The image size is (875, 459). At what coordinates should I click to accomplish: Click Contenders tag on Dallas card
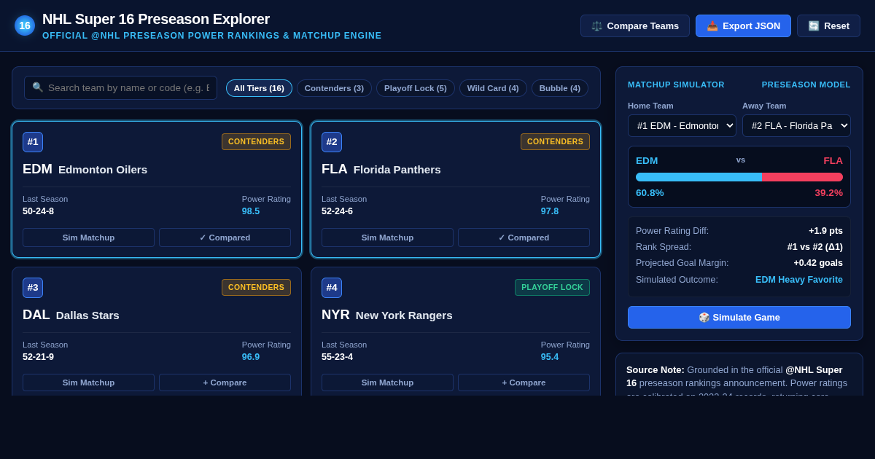point(256,288)
